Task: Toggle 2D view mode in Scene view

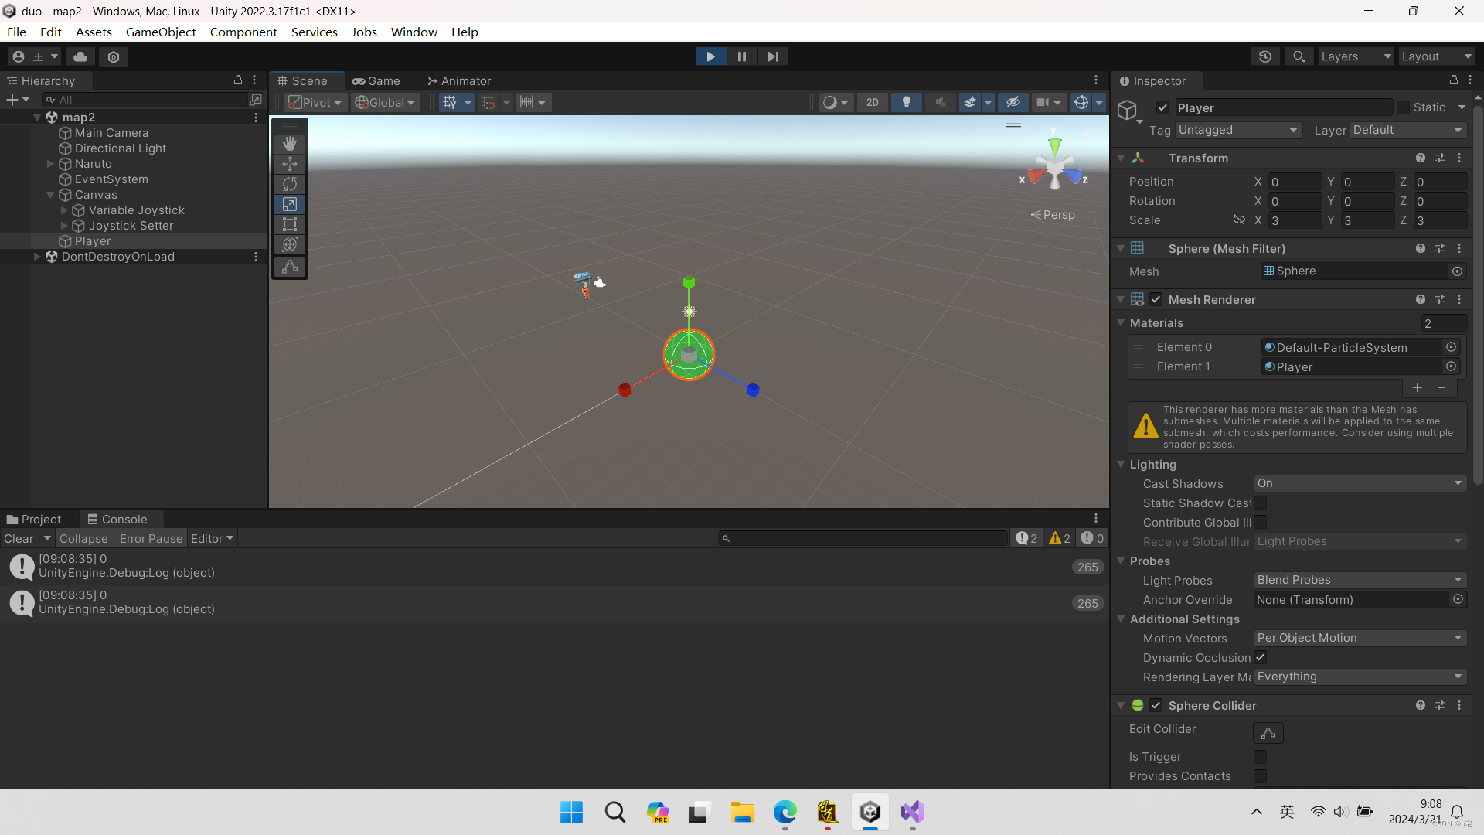Action: click(x=872, y=102)
